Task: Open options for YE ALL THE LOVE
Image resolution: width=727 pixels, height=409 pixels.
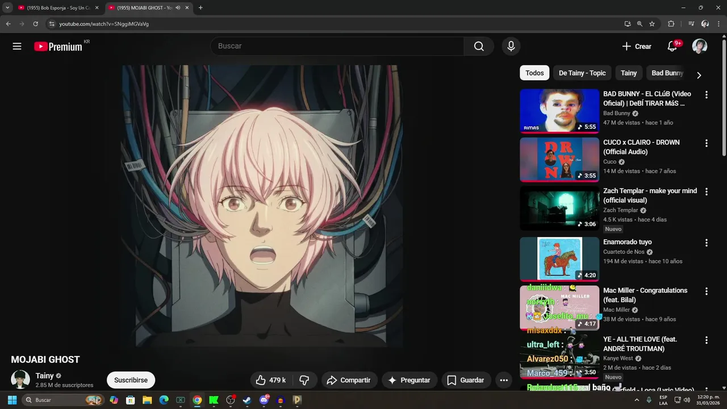Action: tap(707, 340)
